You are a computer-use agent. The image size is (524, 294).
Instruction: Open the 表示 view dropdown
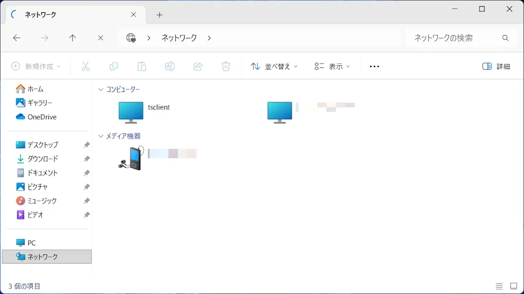pos(332,67)
